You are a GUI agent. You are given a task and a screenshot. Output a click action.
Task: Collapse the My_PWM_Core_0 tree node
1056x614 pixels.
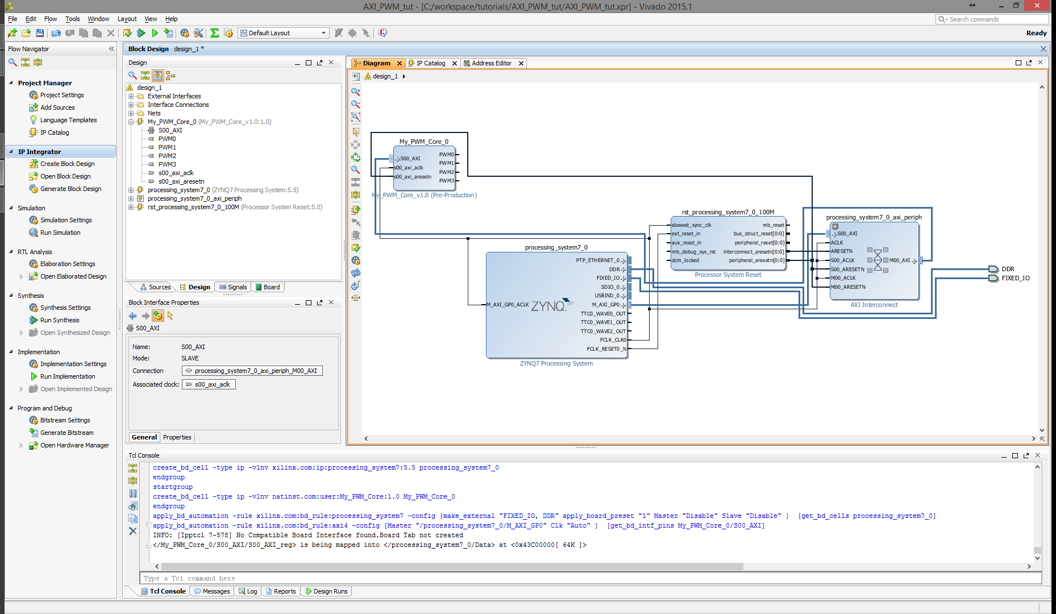[131, 122]
